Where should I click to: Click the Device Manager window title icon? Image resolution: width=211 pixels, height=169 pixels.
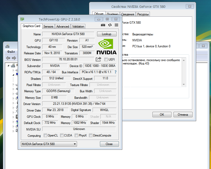point(7,46)
